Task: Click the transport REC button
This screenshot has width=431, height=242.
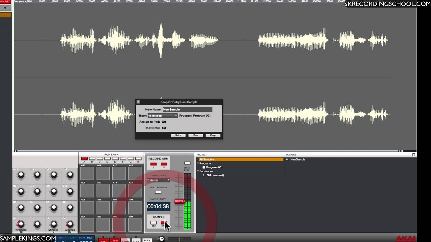Action: [103, 241]
